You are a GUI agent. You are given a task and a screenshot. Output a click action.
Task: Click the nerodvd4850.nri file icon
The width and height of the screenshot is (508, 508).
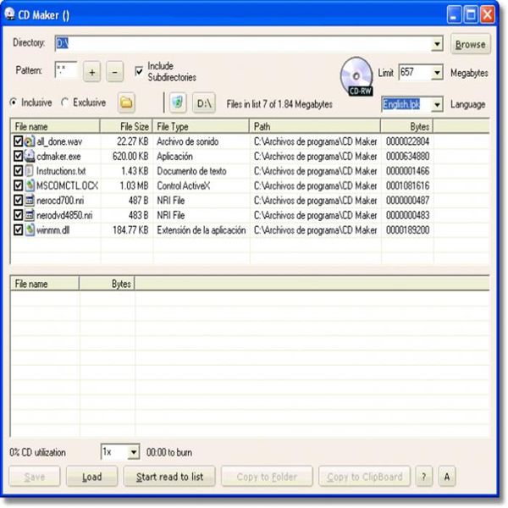click(29, 215)
